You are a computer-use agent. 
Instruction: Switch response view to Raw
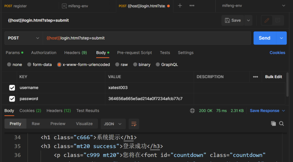click(36, 124)
